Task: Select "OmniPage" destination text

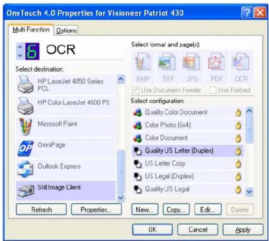Action: 52,145
